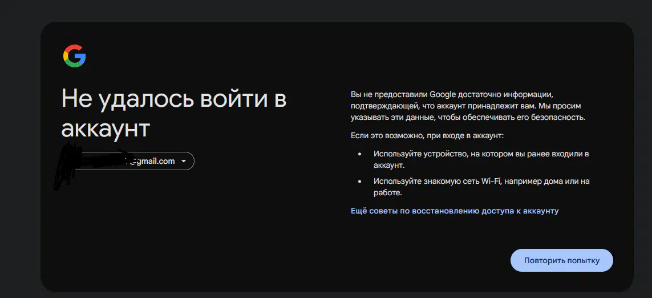Click the 'Повторить попытку' button
This screenshot has width=652, height=298.
562,260
